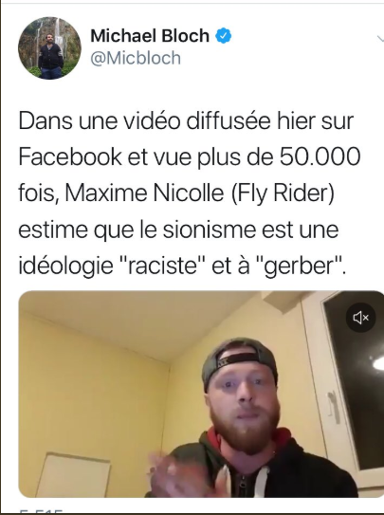Click the word idéologie in tweet
This screenshot has height=515, width=384.
pyautogui.click(x=65, y=266)
